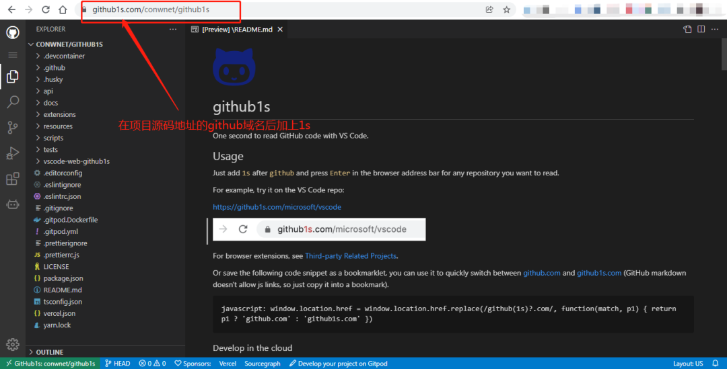Screen dimensions: 727x369
Task: Click GitHub1s: conwnet/github1s status item
Action: tap(50, 364)
